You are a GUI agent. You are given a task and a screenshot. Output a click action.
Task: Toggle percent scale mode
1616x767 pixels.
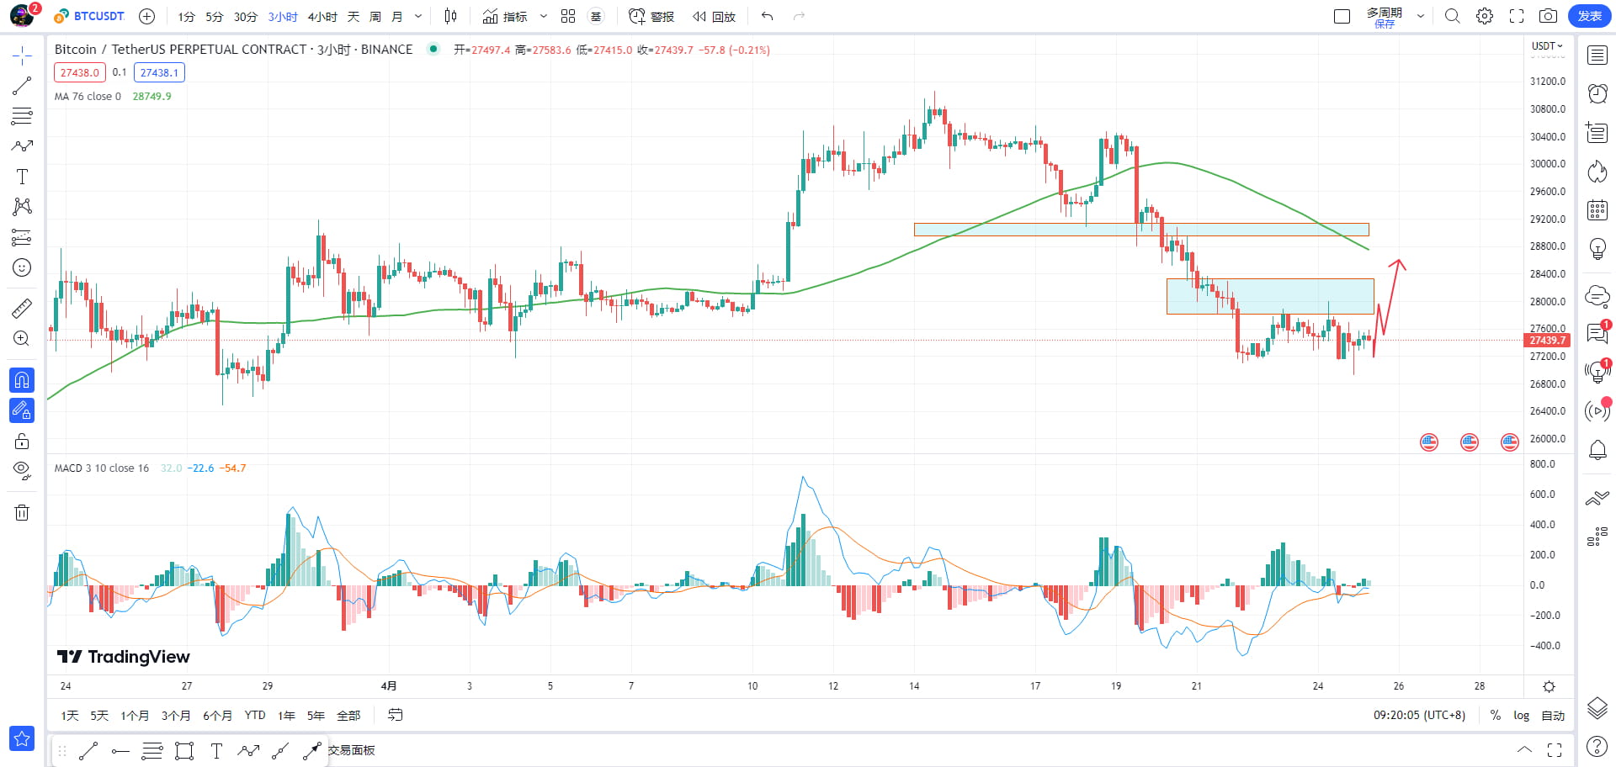pyautogui.click(x=1496, y=716)
